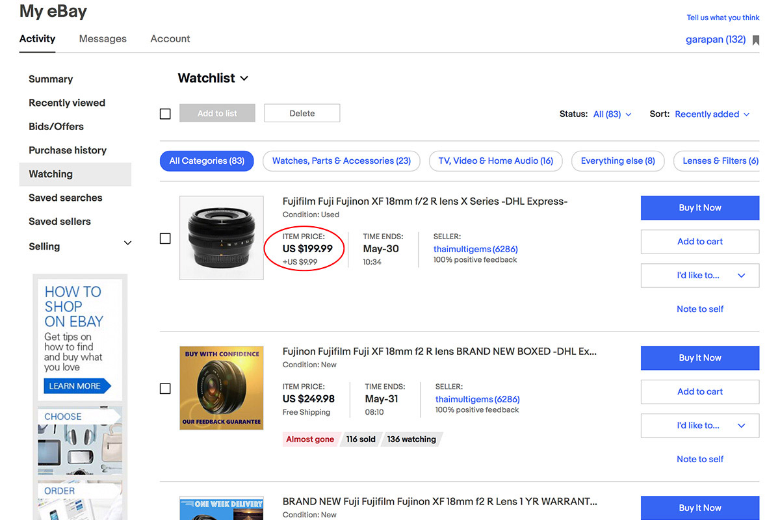
Task: Click the bookmark icon next to garapan
Action: pyautogui.click(x=756, y=40)
